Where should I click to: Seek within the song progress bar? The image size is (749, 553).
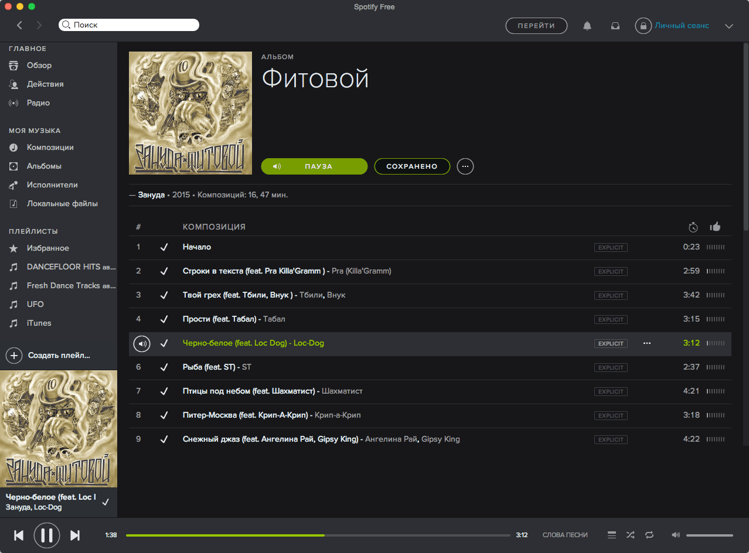(318, 535)
